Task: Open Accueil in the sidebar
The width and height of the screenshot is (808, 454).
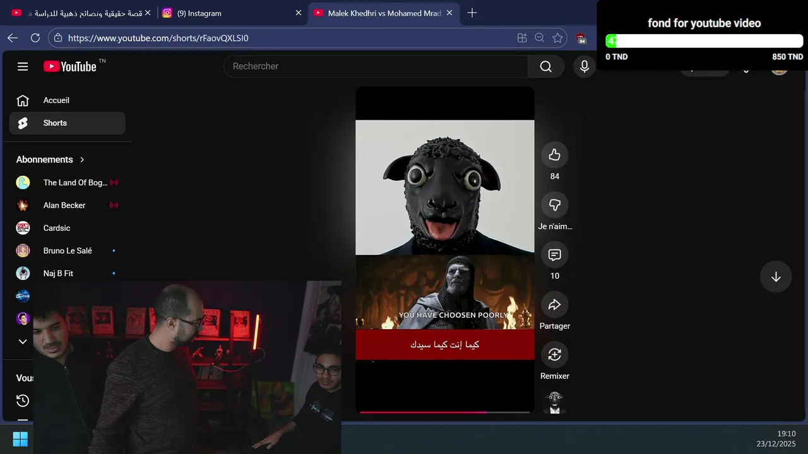Action: [67, 100]
